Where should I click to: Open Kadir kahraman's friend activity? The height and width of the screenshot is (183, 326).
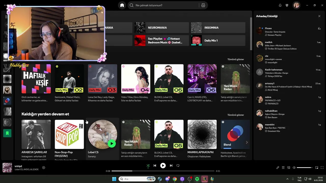coord(289,73)
